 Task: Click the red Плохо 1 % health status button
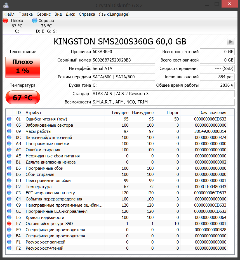pyautogui.click(x=23, y=67)
